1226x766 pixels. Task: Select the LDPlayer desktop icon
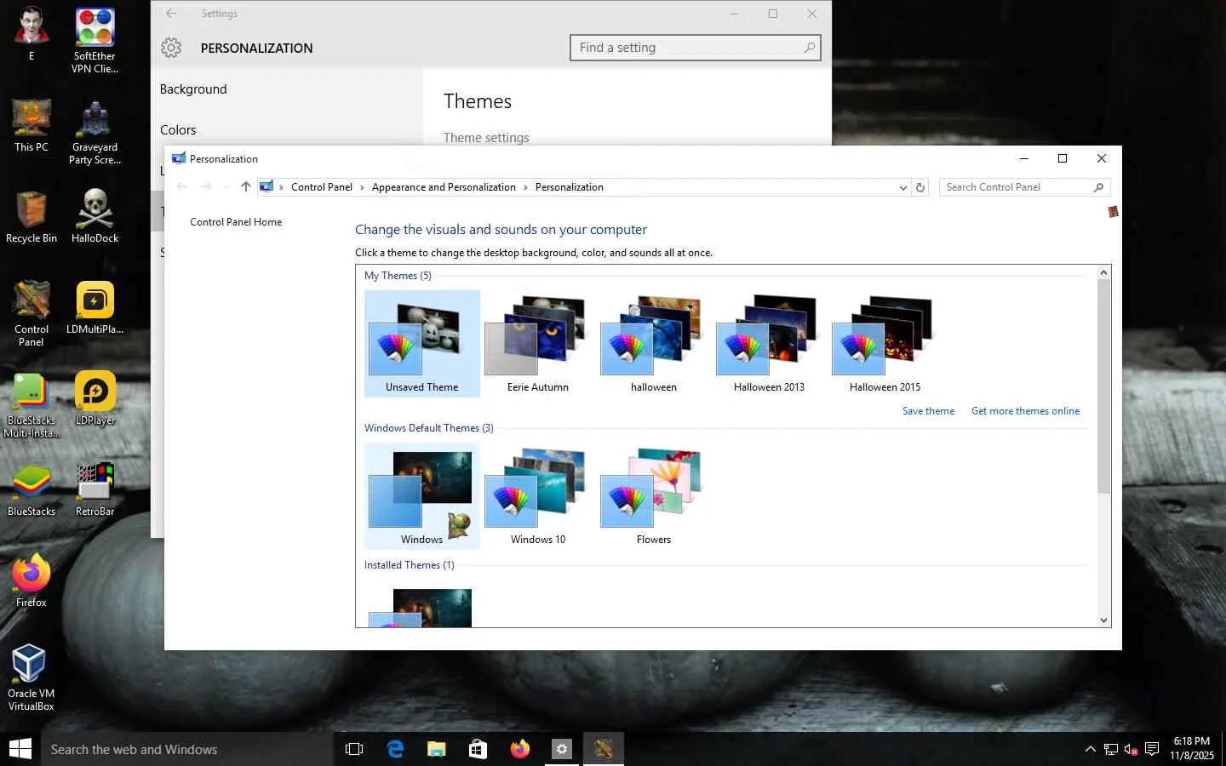click(95, 399)
